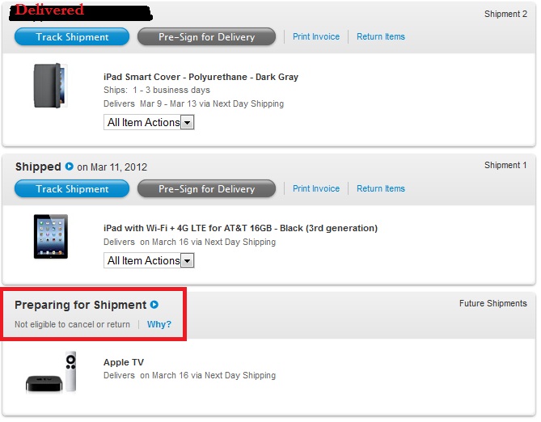Pre-Sign for Delivery on the Smart Cover shipment
Viewport: 541px width, 422px height.
[207, 37]
